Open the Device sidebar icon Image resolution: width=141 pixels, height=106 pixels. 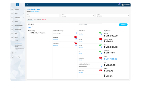12,21
